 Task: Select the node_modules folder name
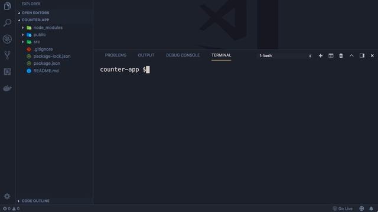(x=48, y=28)
